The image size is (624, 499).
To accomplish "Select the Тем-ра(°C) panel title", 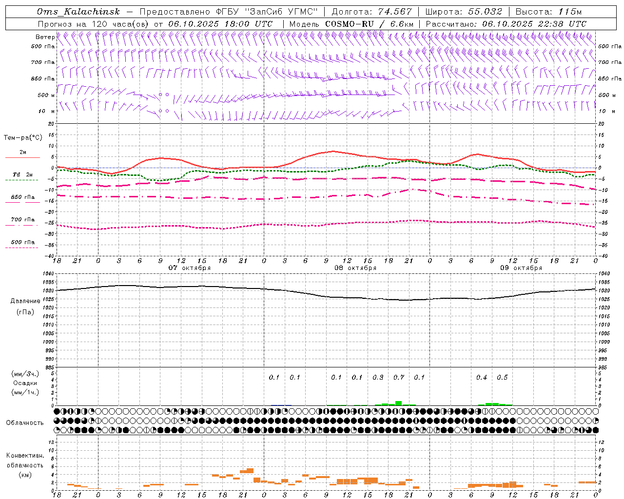I will [23, 138].
